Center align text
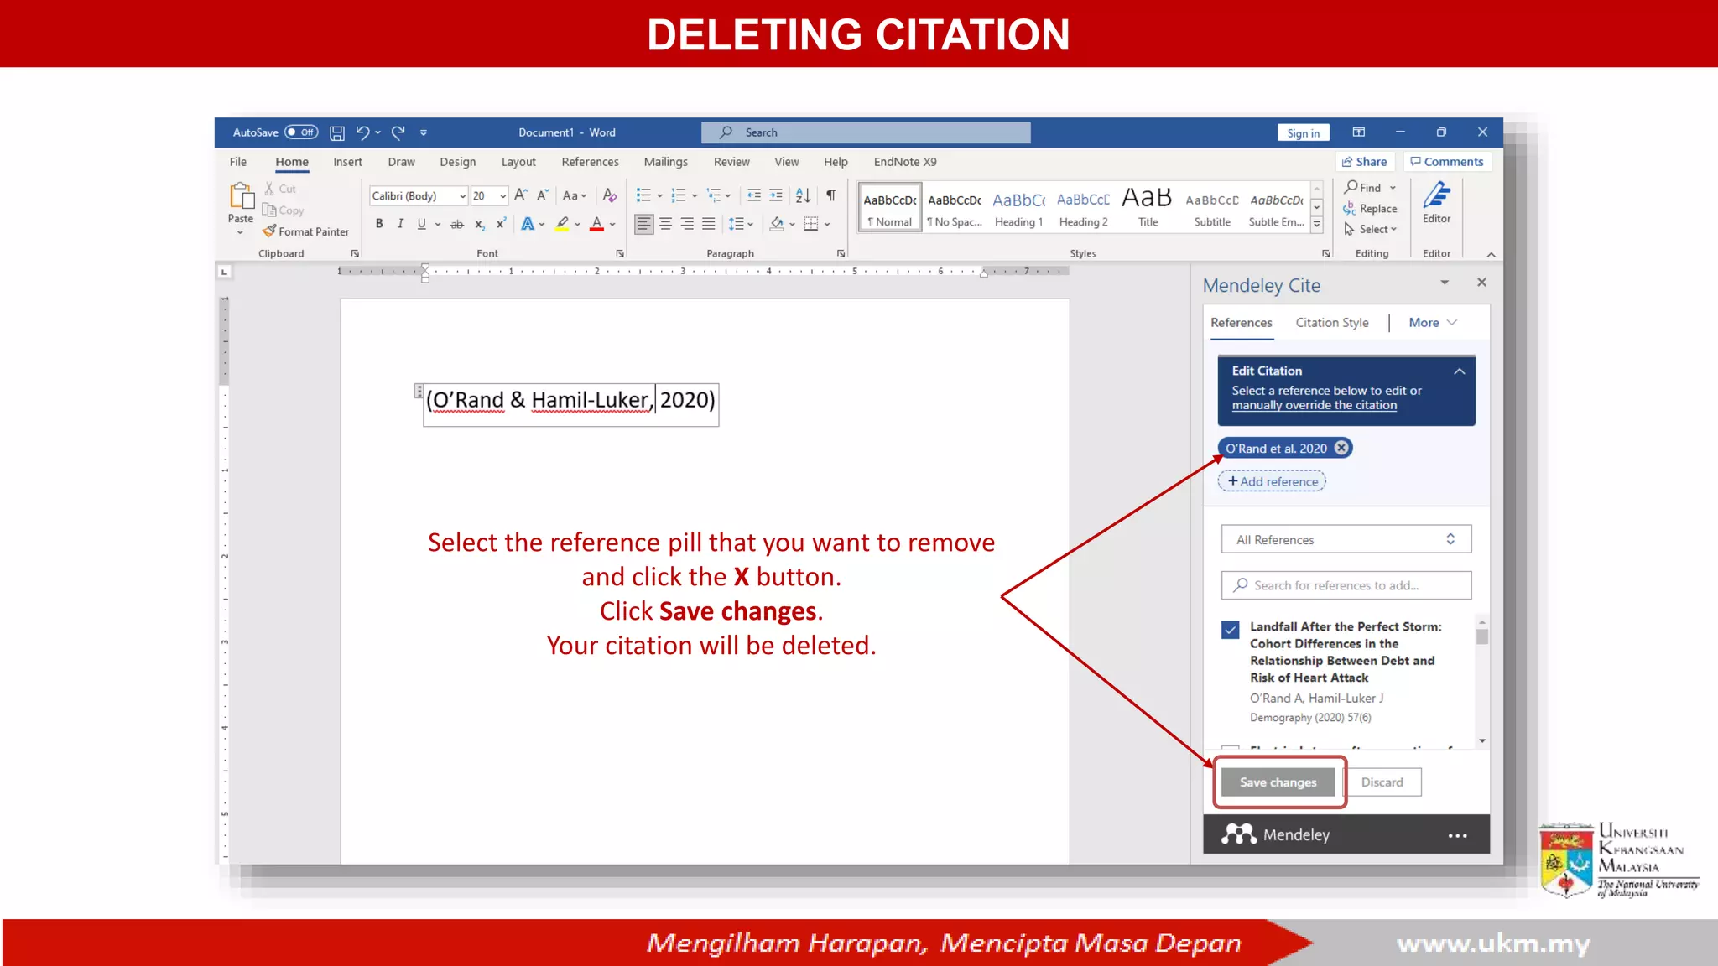The height and width of the screenshot is (966, 1718). [x=665, y=224]
